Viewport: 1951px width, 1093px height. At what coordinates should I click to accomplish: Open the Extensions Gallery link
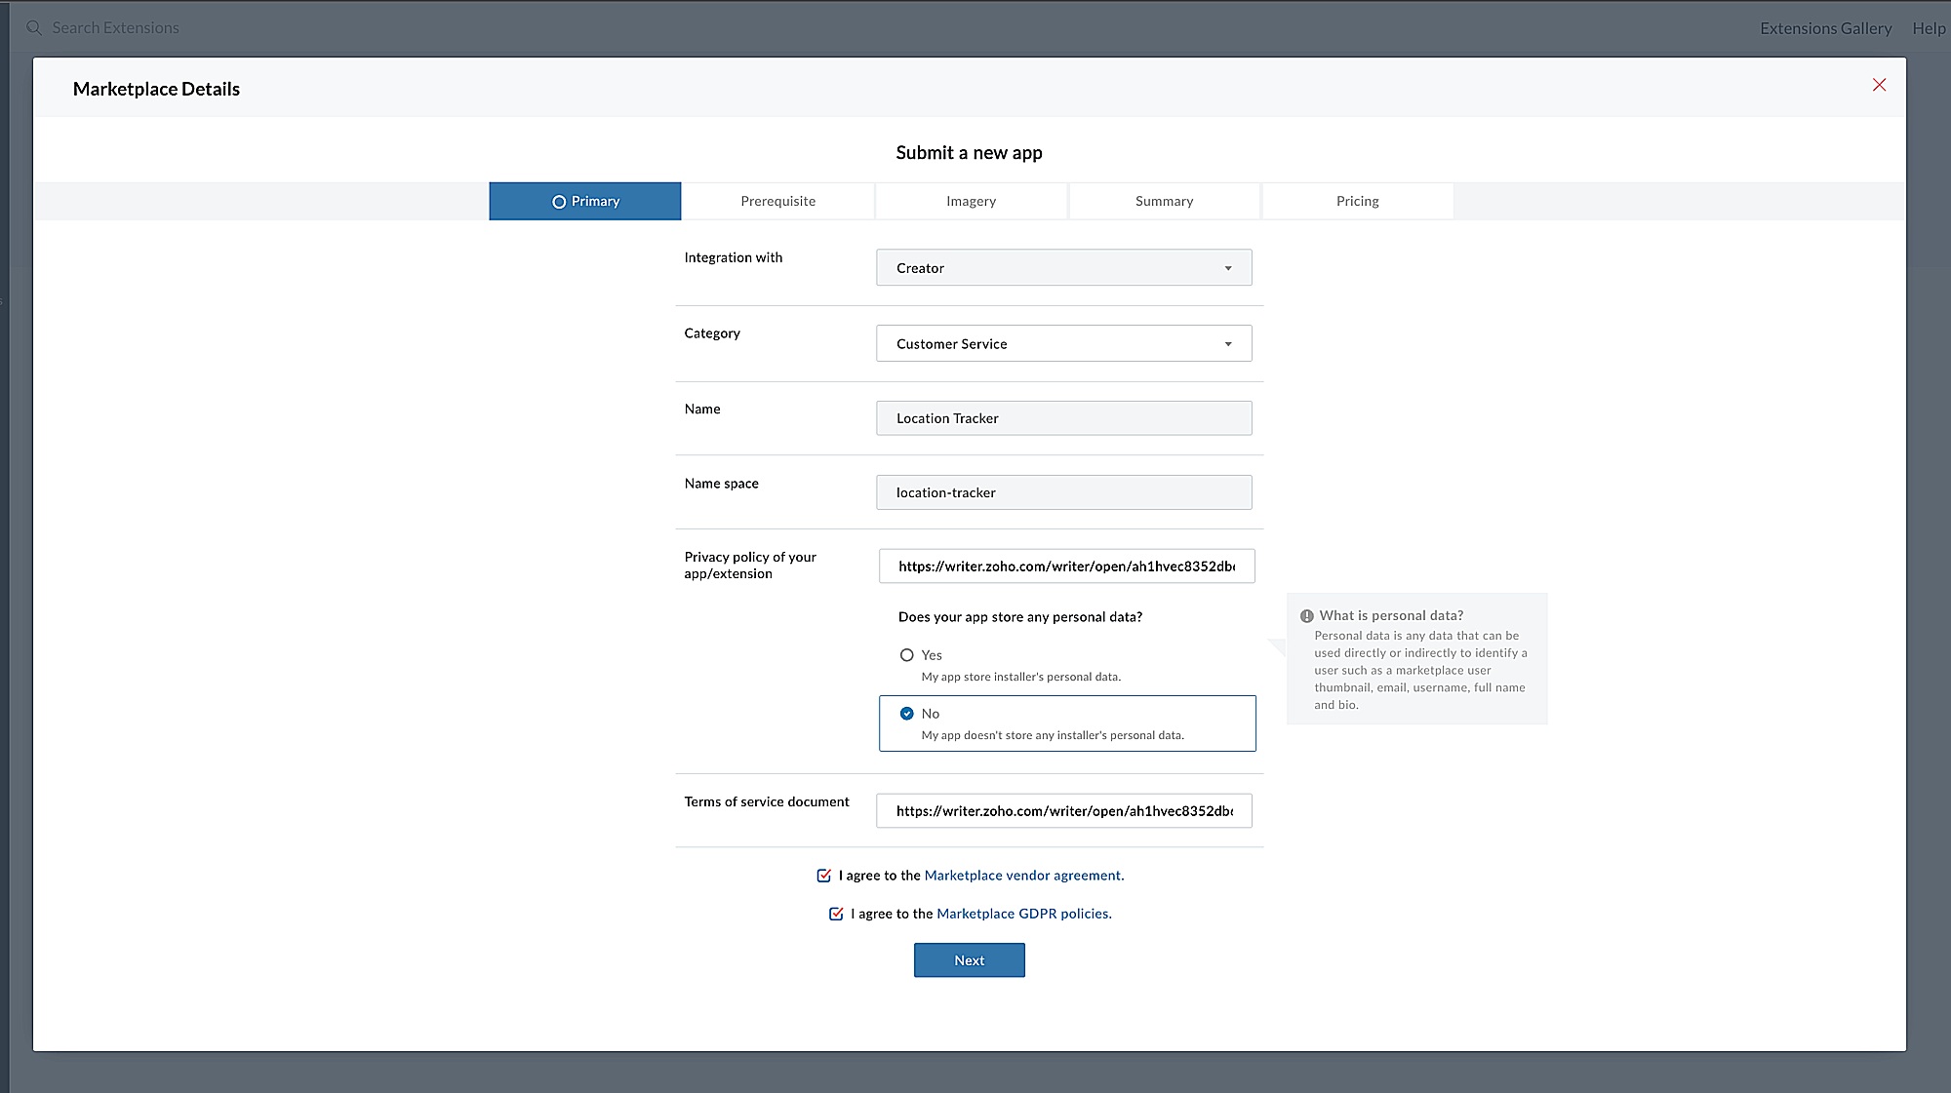(1825, 28)
